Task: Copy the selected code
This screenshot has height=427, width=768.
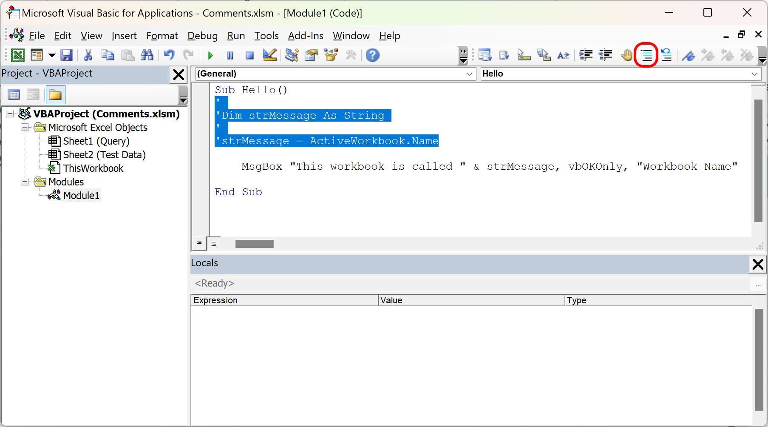Action: pyautogui.click(x=108, y=55)
